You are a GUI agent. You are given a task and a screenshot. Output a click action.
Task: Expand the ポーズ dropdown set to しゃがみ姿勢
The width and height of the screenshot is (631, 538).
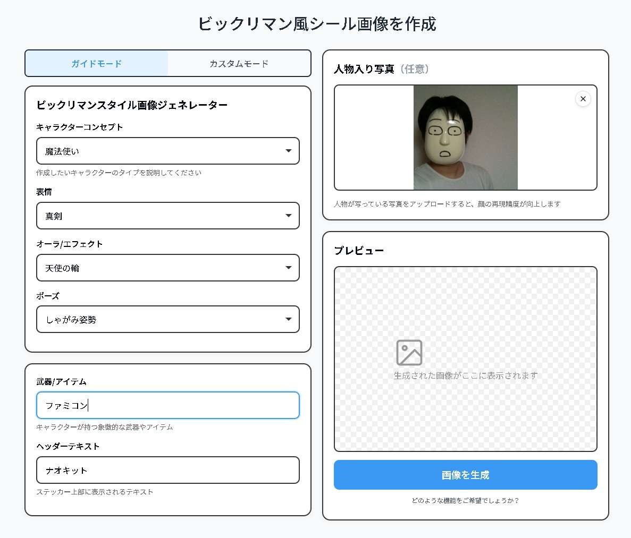click(167, 320)
